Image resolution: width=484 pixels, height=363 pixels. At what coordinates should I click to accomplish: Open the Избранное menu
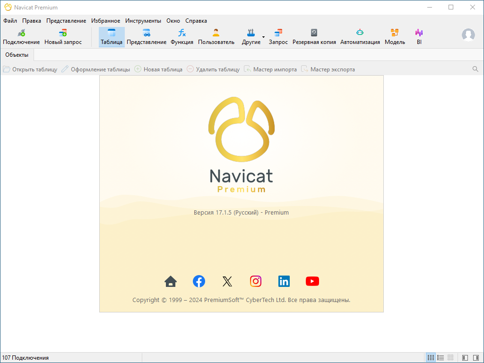click(x=105, y=21)
